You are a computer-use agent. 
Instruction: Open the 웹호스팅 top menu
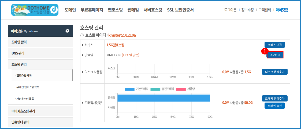click(115, 10)
